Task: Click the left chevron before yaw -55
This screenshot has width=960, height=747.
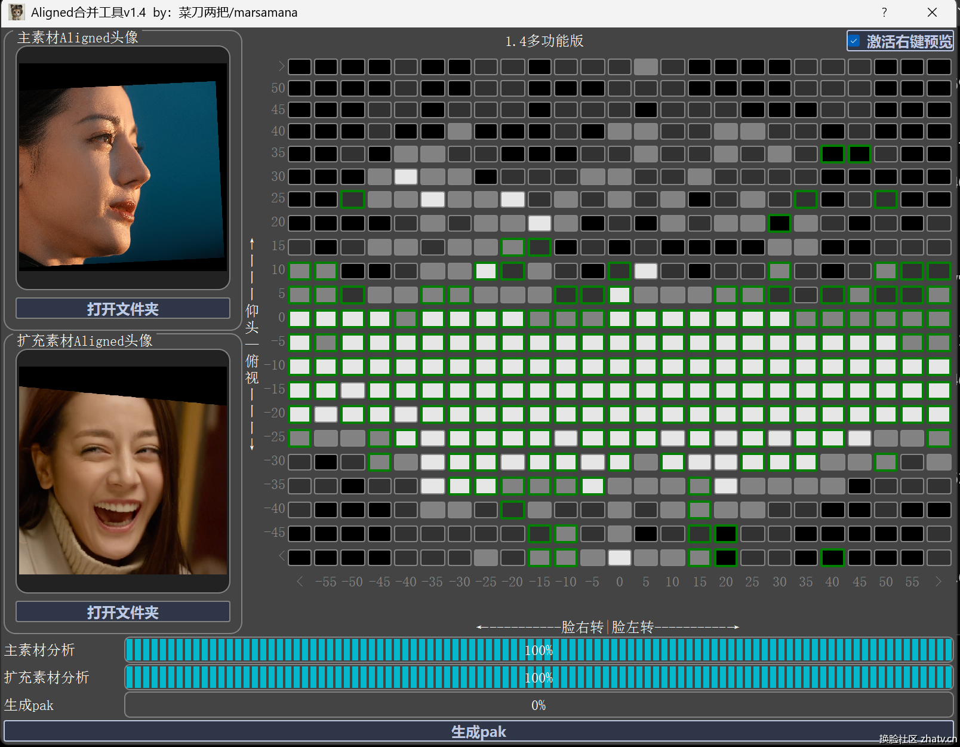Action: 300,582
